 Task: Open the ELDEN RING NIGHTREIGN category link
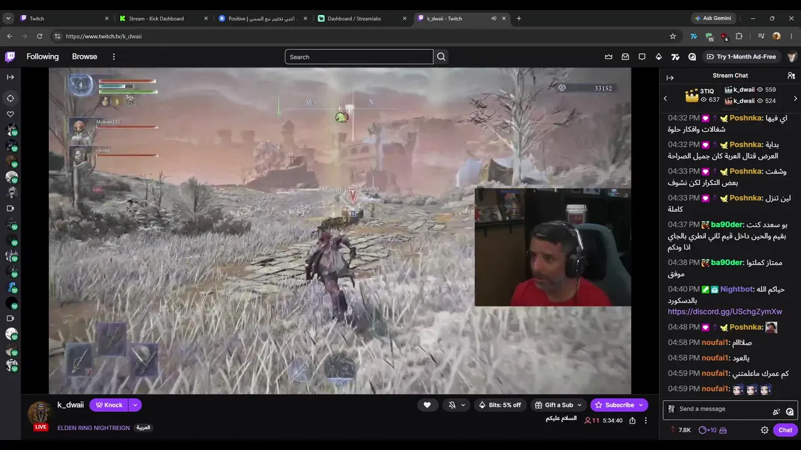click(x=94, y=427)
